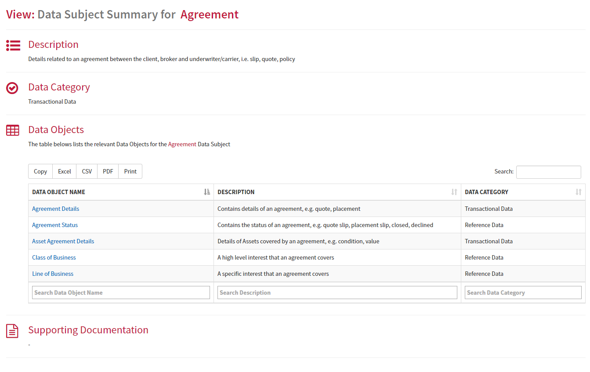Click the Supporting Documentation file icon
The width and height of the screenshot is (590, 372).
point(12,331)
